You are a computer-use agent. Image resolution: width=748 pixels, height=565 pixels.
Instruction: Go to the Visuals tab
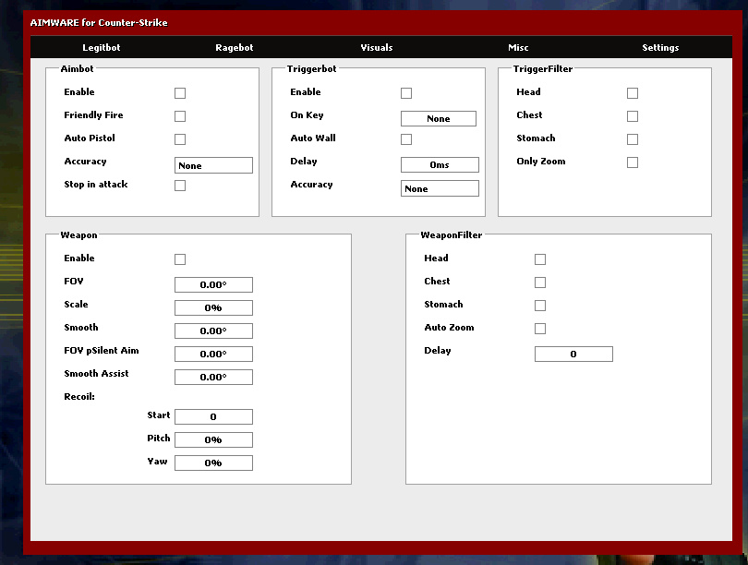click(x=377, y=48)
